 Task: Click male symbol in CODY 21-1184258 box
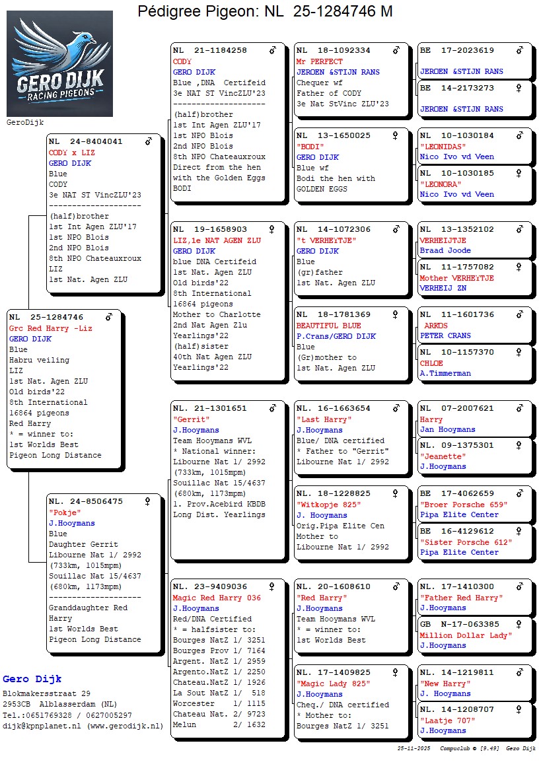273,50
